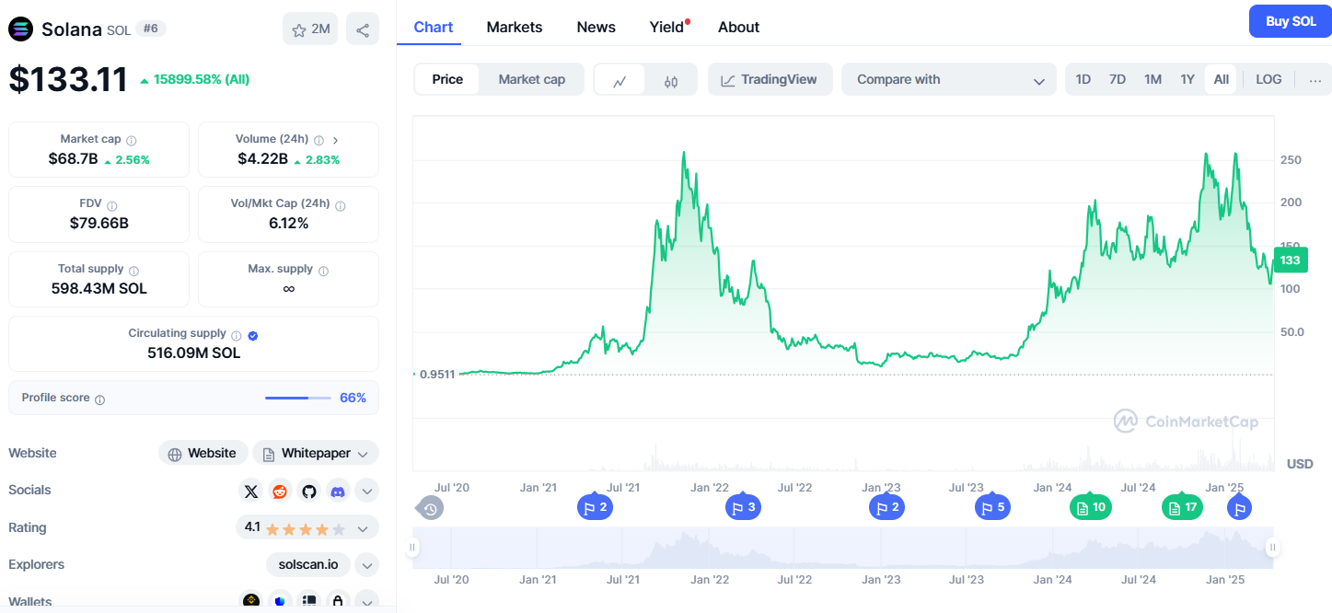1332x613 pixels.
Task: Click the share icon next to watchlist
Action: tap(362, 29)
